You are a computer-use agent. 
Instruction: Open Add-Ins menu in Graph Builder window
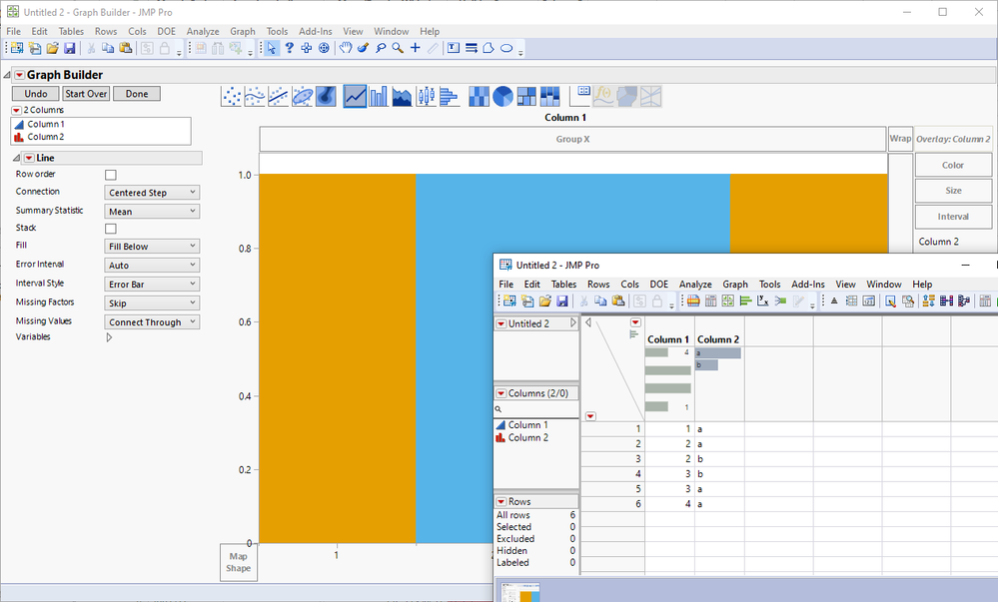tap(315, 31)
